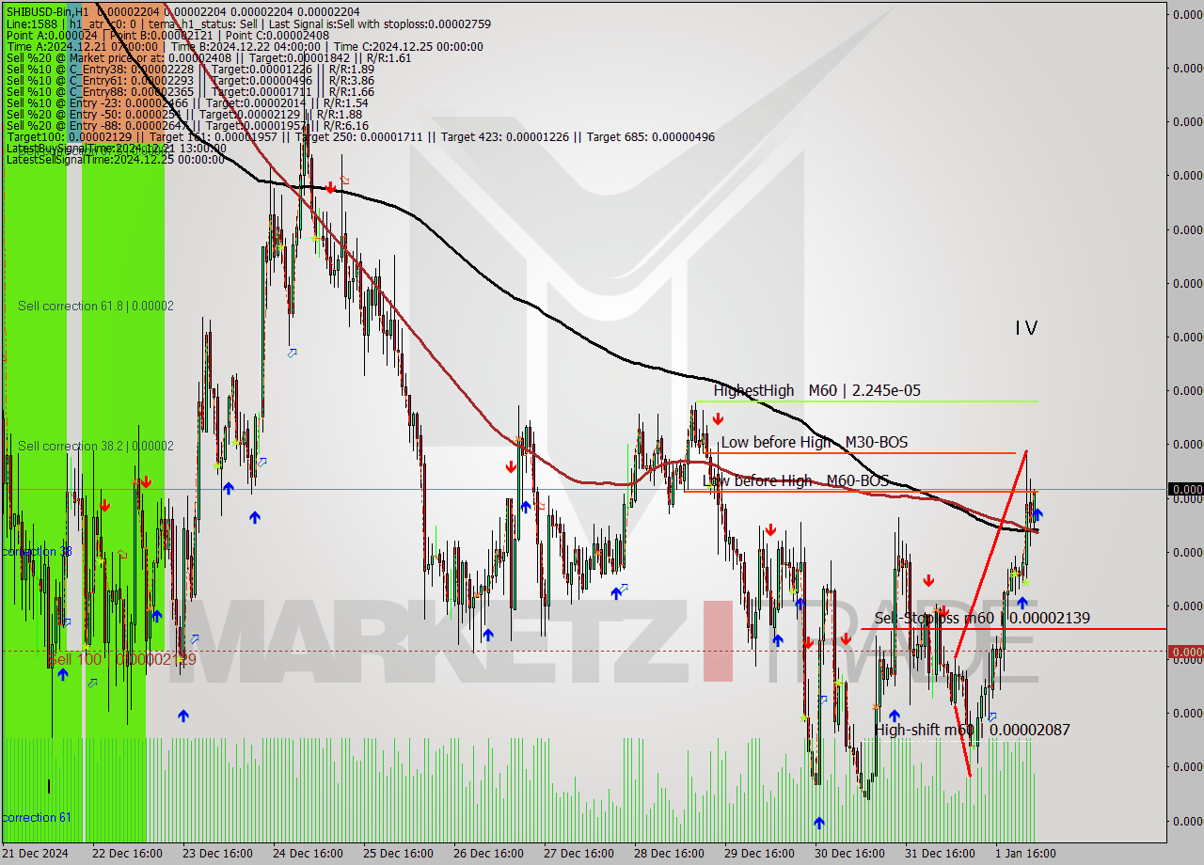Click the blue correction 38 label
The image size is (1204, 865).
[x=36, y=551]
